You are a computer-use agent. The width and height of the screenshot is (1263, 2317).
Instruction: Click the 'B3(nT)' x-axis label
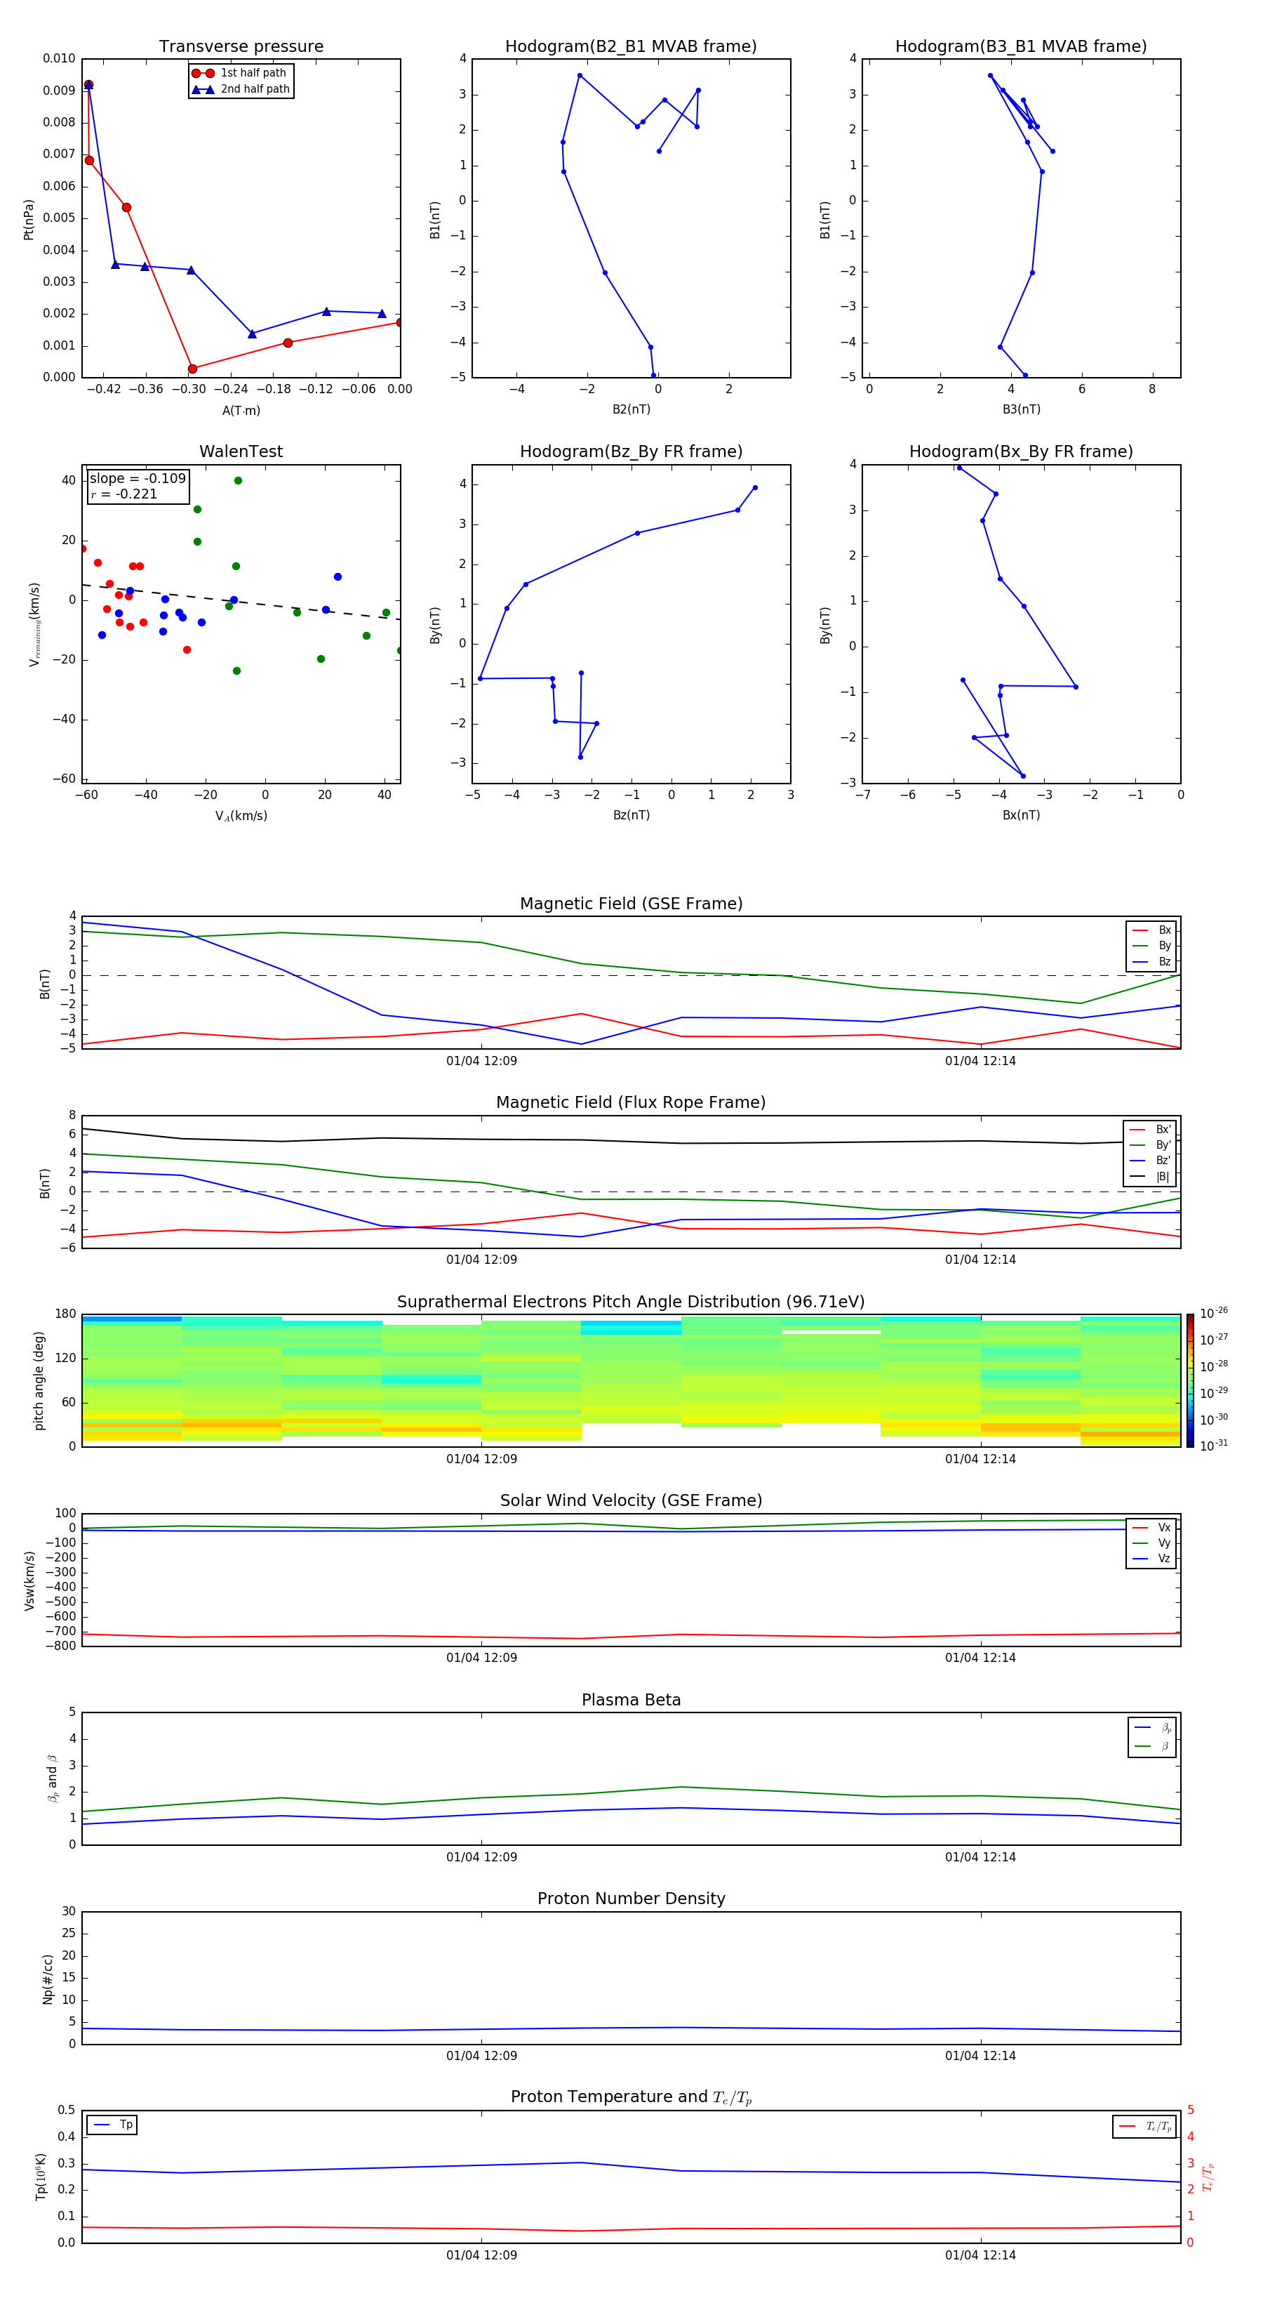1021,409
